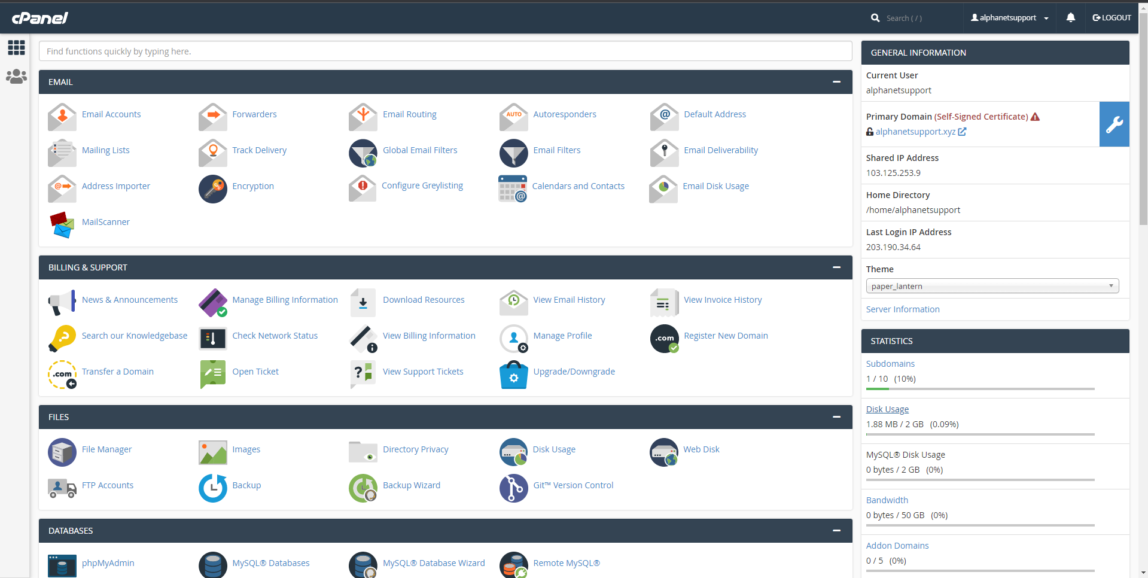Click the find functions search field
The height and width of the screenshot is (578, 1148).
445,51
